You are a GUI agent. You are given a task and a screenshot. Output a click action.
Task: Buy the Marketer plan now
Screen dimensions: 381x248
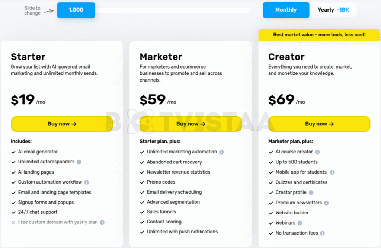(191, 124)
